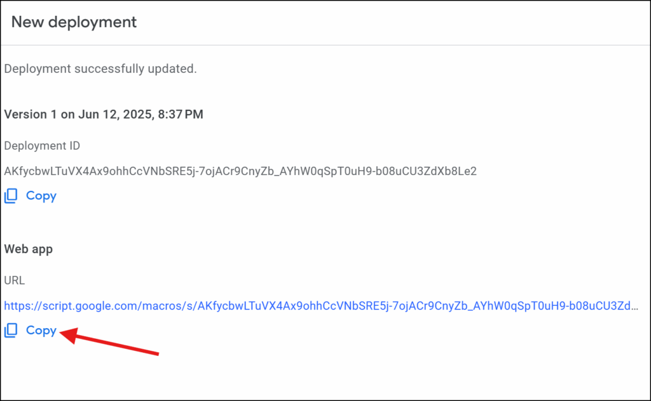Click the 'b08uCU3ZdXb8Le2' end of the Deployment ID
The width and height of the screenshot is (651, 401).
point(426,171)
